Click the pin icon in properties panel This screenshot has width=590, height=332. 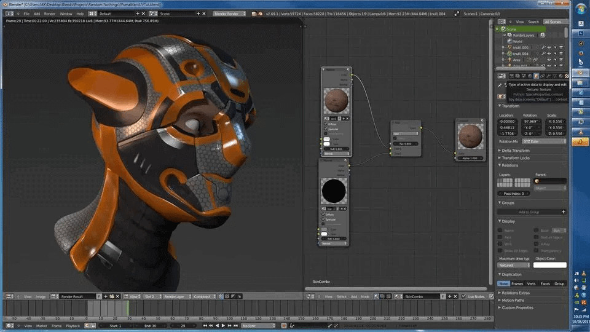coord(500,85)
